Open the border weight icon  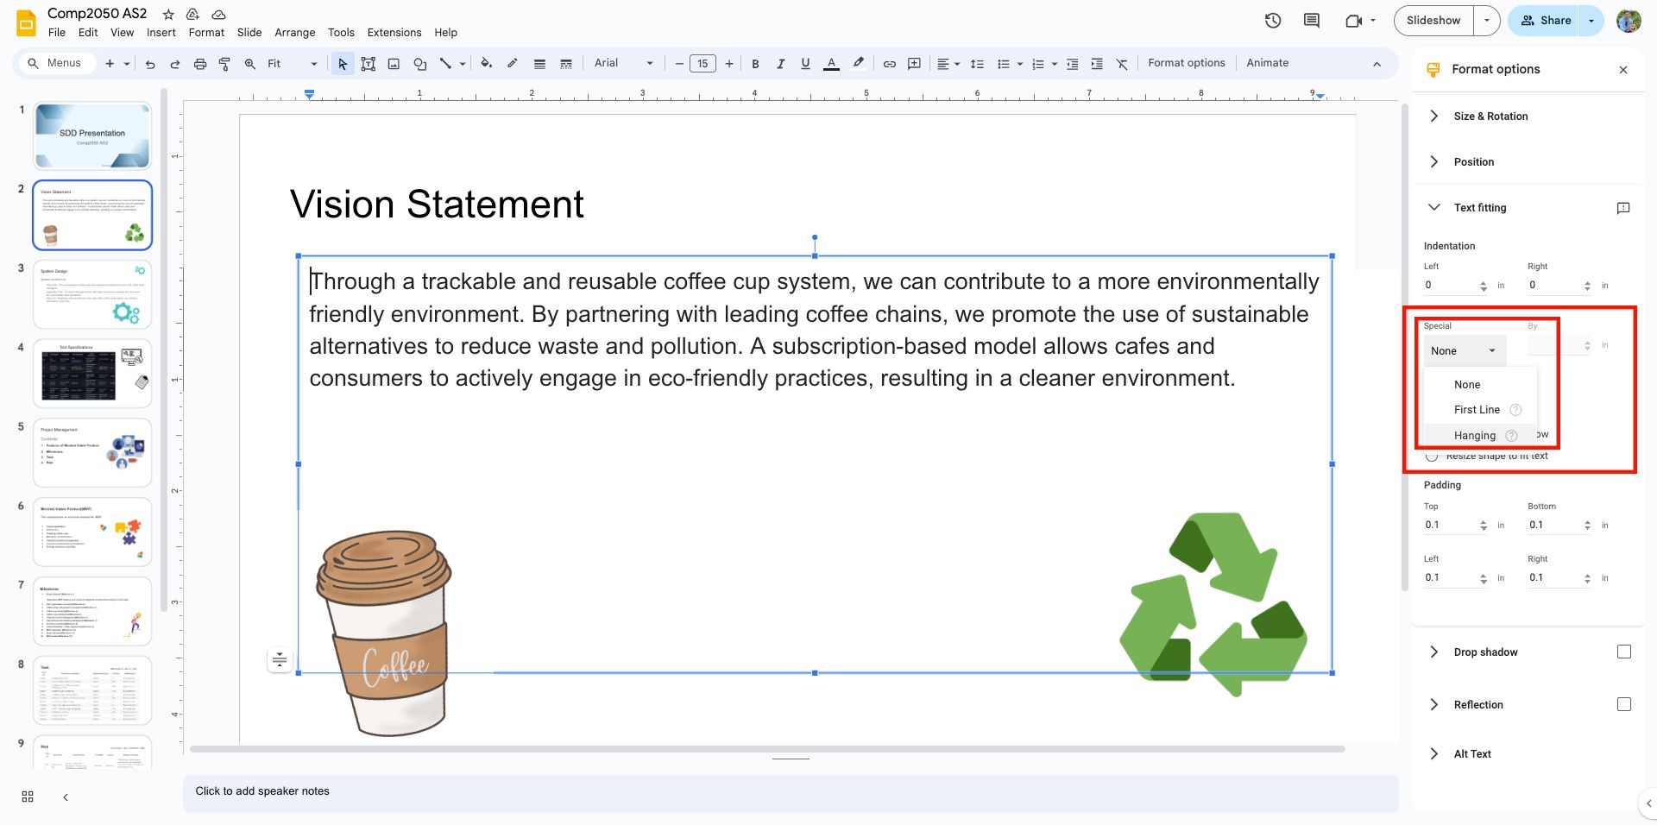(x=539, y=64)
